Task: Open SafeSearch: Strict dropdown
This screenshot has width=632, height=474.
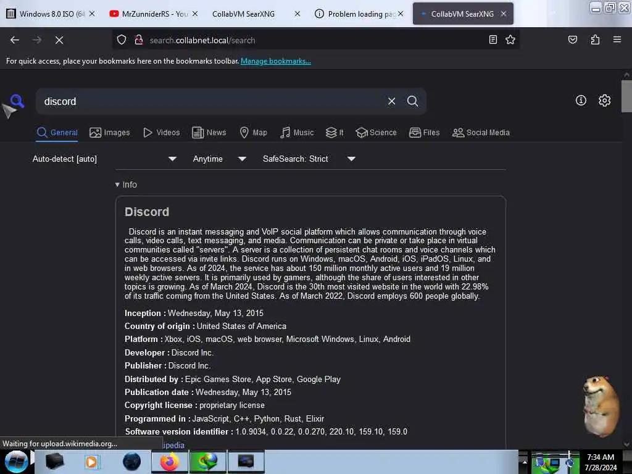Action: [x=309, y=159]
